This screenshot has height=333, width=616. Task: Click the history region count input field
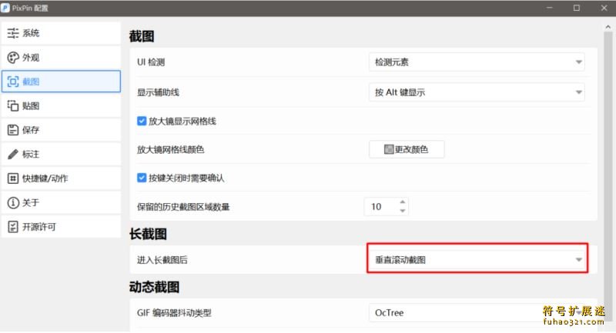pos(380,207)
